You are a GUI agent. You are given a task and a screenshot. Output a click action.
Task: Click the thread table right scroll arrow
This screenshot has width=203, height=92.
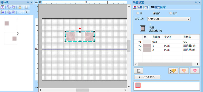[x=198, y=64]
